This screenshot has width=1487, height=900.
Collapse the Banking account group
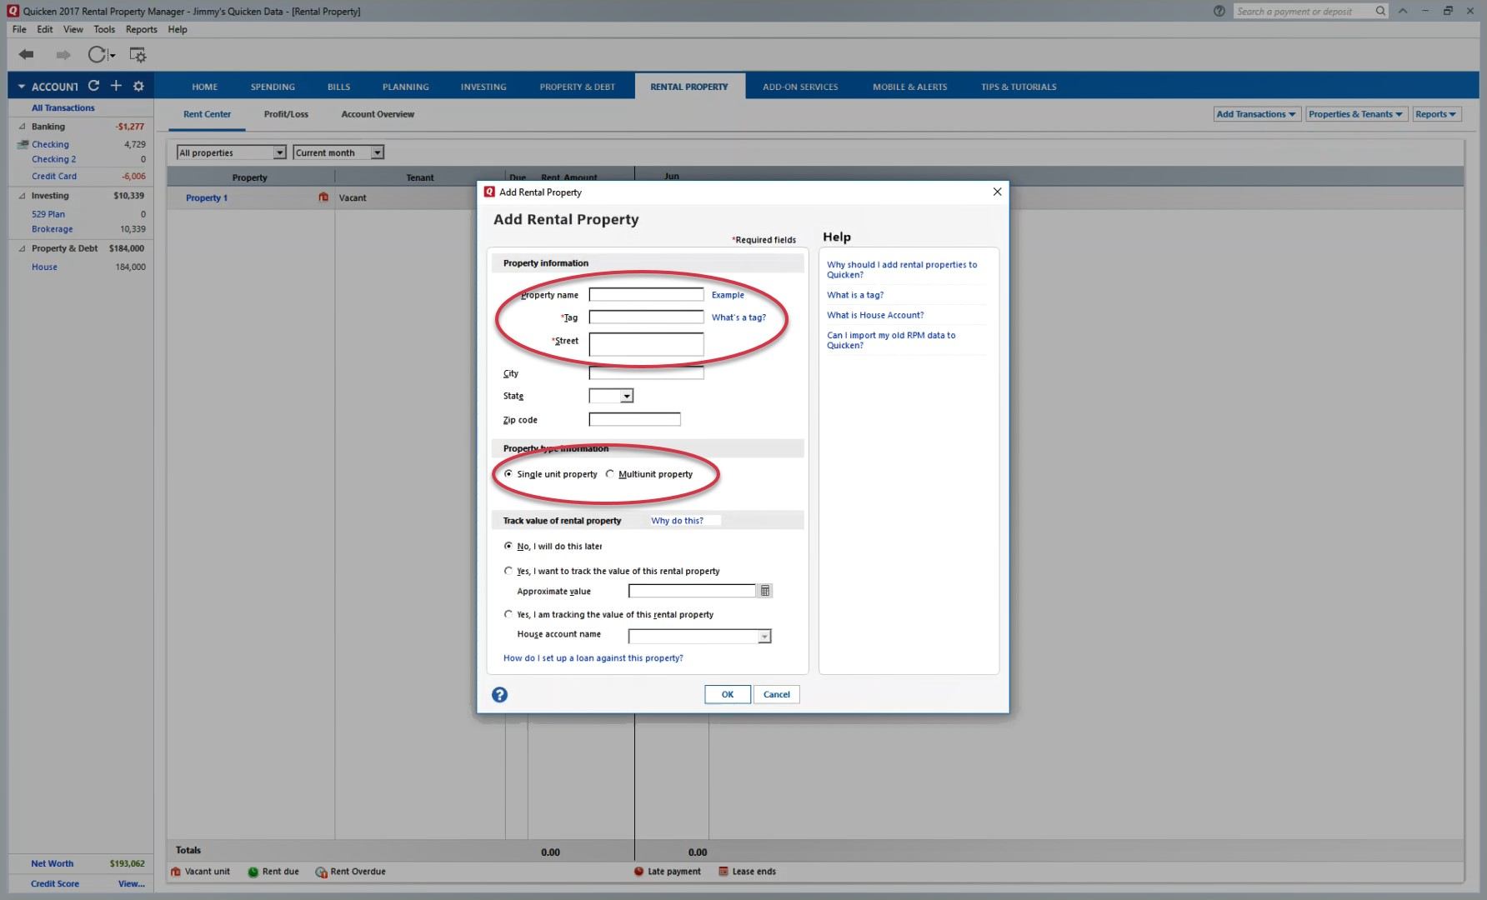[x=23, y=127]
